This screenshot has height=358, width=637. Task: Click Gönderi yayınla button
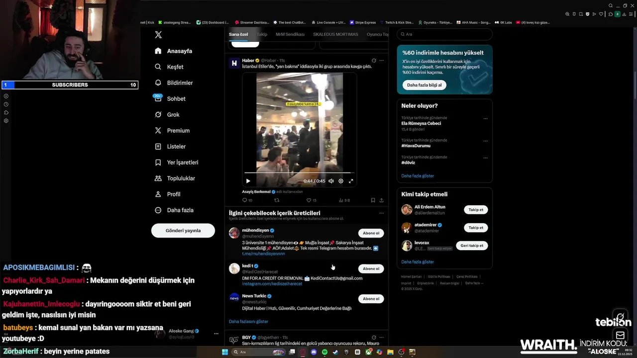pyautogui.click(x=183, y=231)
